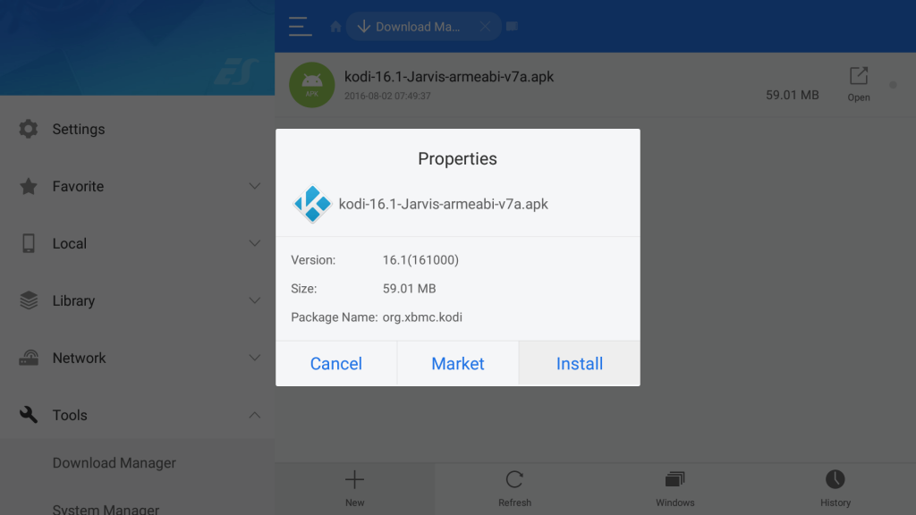The height and width of the screenshot is (515, 916).
Task: Select the Download Manager tab
Action: [x=423, y=27]
